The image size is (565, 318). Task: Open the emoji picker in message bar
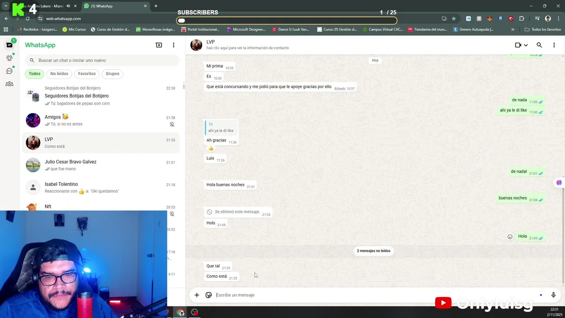click(x=209, y=295)
